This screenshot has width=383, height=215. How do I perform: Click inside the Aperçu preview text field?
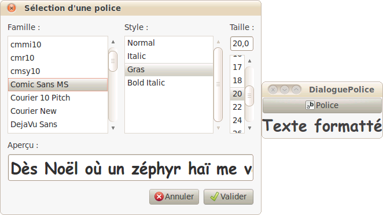click(131, 168)
